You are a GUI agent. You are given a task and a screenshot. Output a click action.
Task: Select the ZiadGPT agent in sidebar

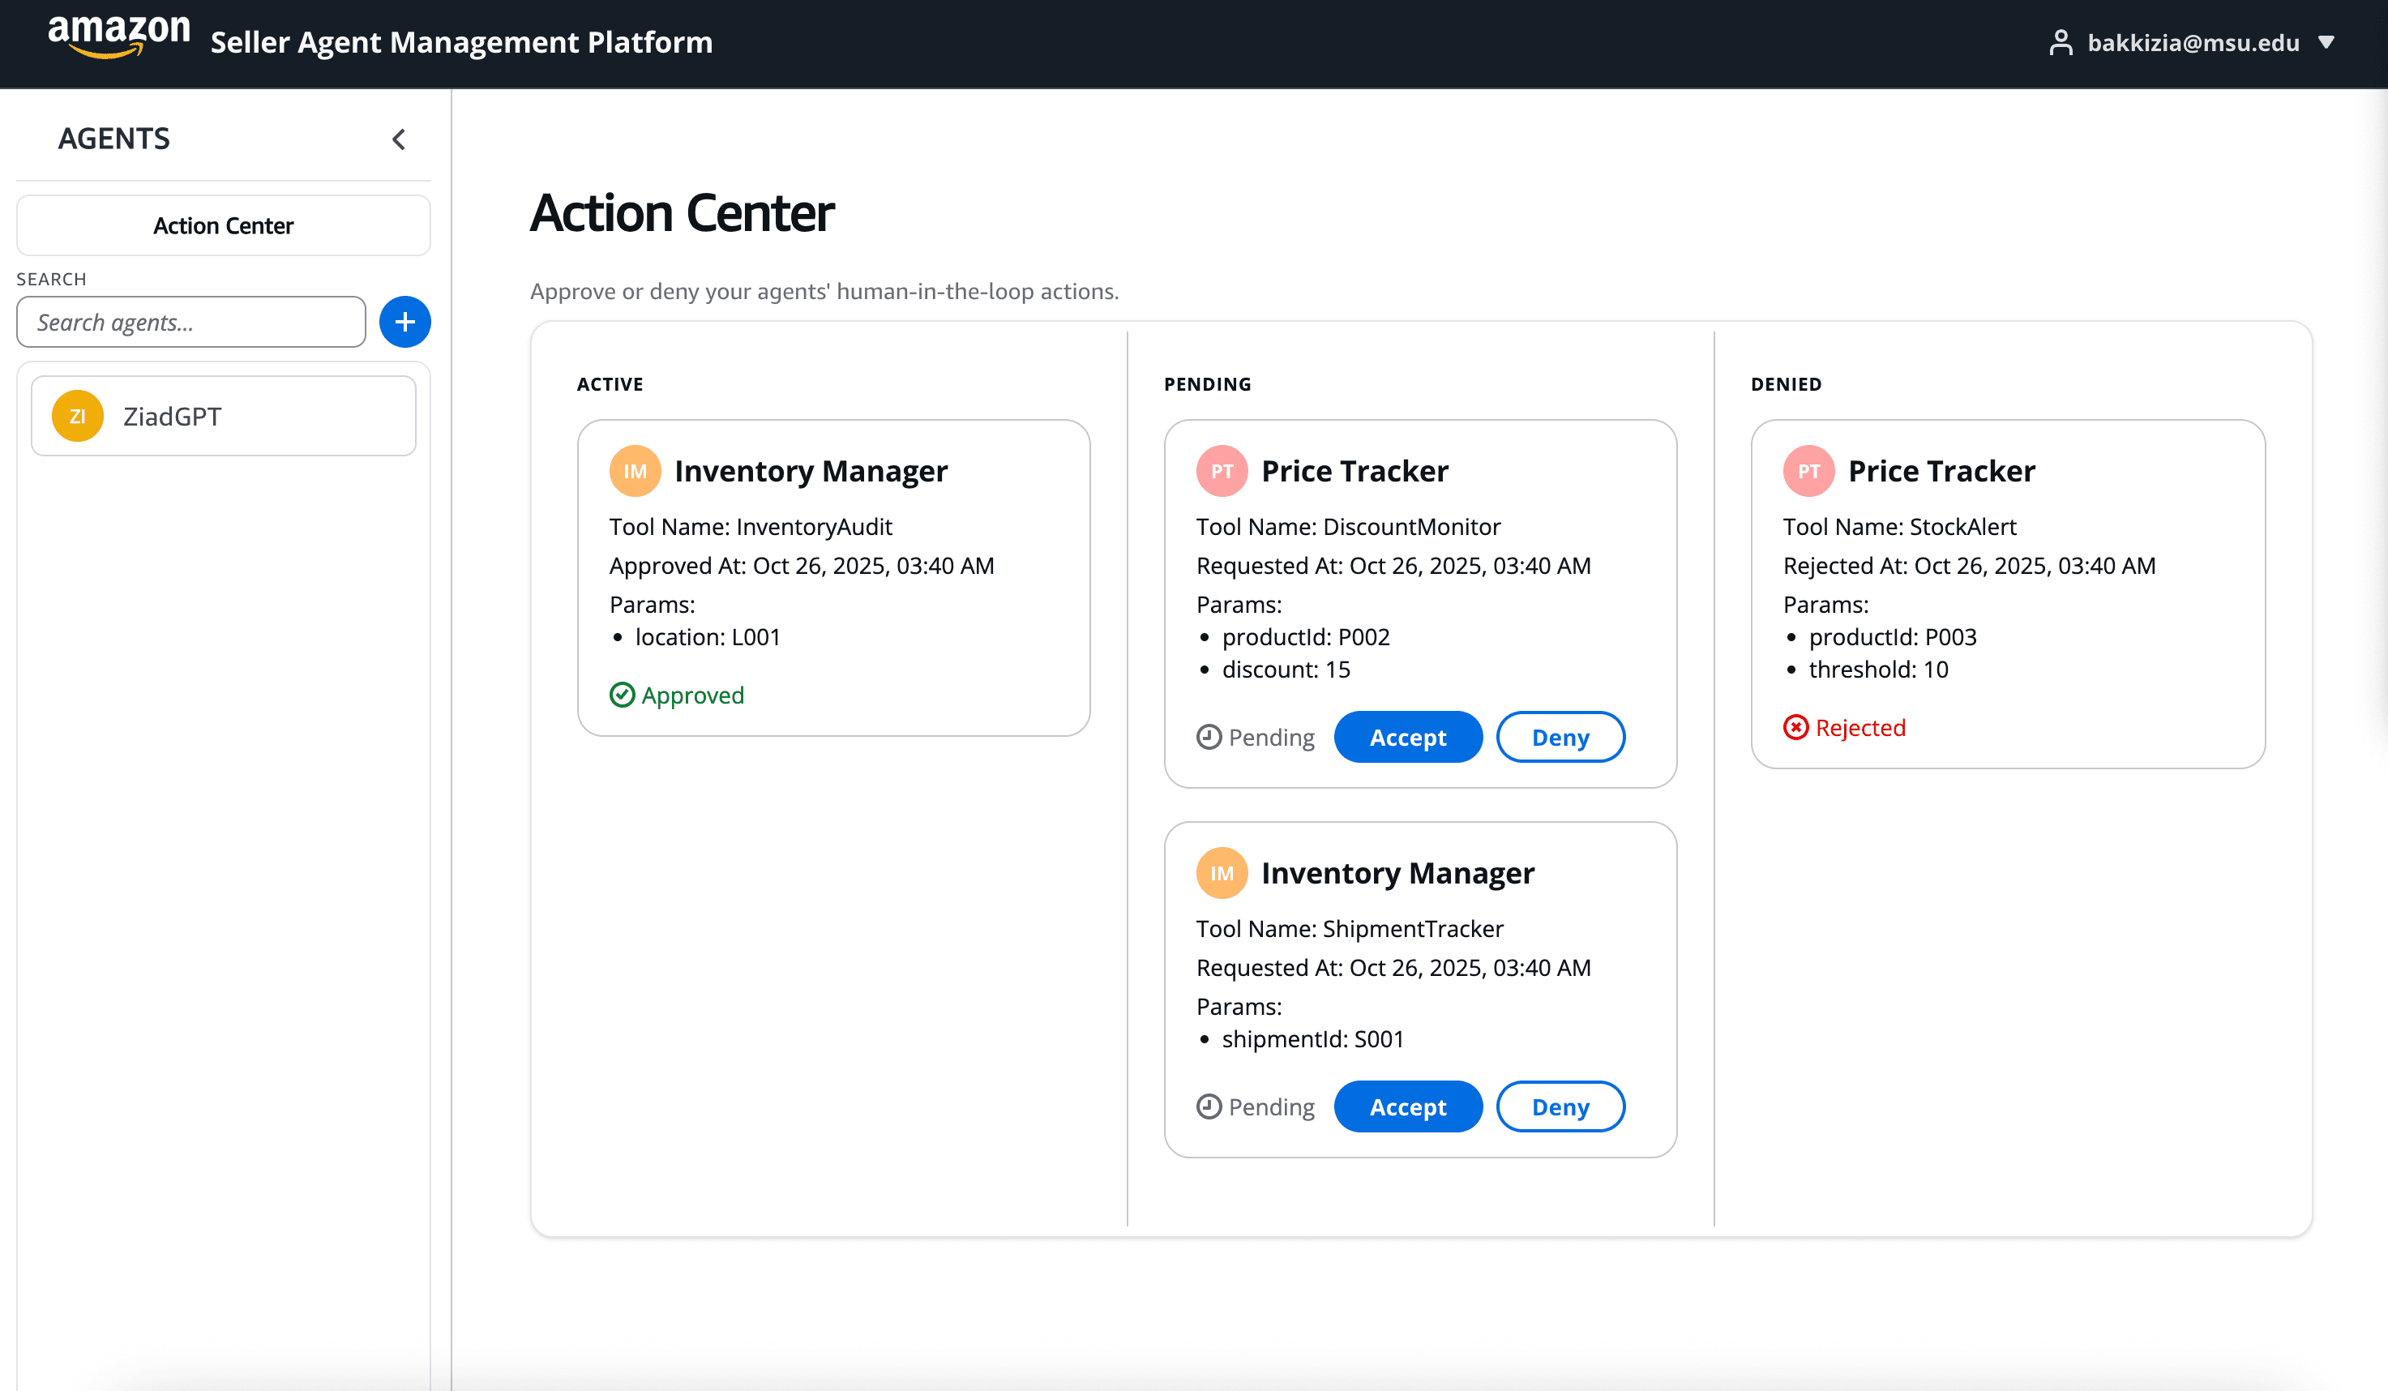tap(224, 416)
